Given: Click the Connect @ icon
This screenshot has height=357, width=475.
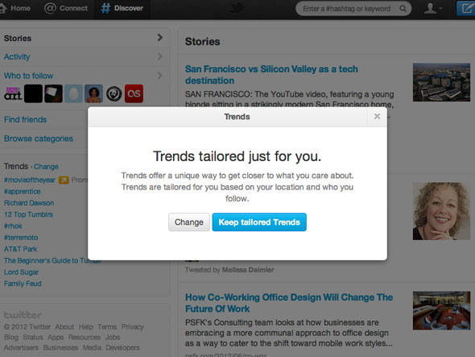Looking at the screenshot, I should [50, 8].
